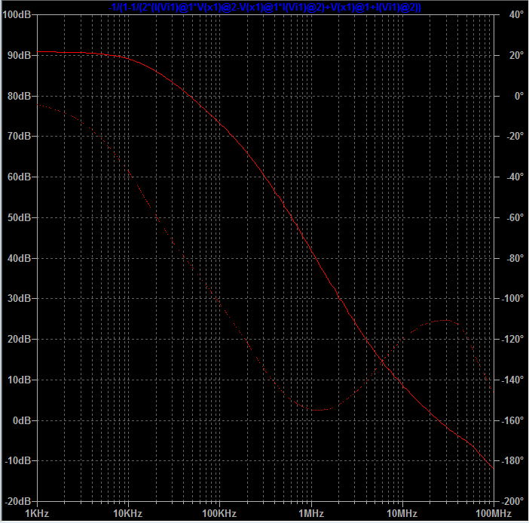529x523 pixels.
Task: Click the 40° phase axis label
Action: pyautogui.click(x=516, y=15)
